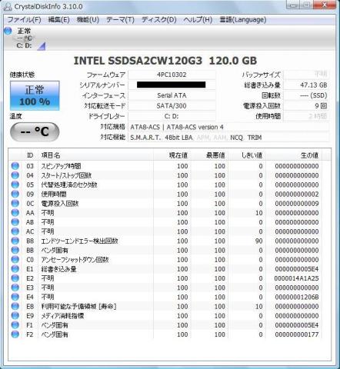
Task: Open the ファイル(F) menu
Action: point(24,20)
